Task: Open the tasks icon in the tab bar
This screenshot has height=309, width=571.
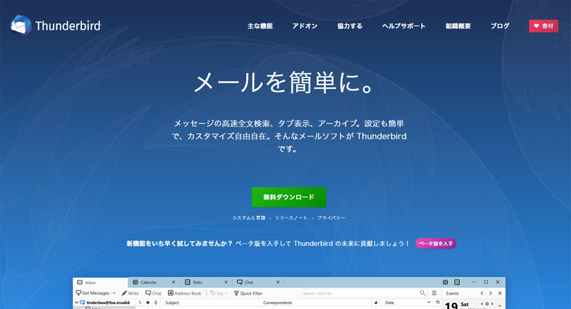Action: click(x=457, y=282)
